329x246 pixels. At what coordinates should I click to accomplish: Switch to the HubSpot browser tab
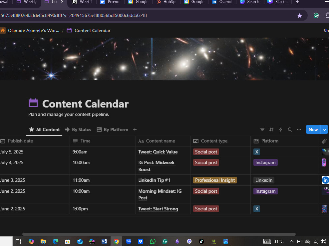(x=166, y=2)
